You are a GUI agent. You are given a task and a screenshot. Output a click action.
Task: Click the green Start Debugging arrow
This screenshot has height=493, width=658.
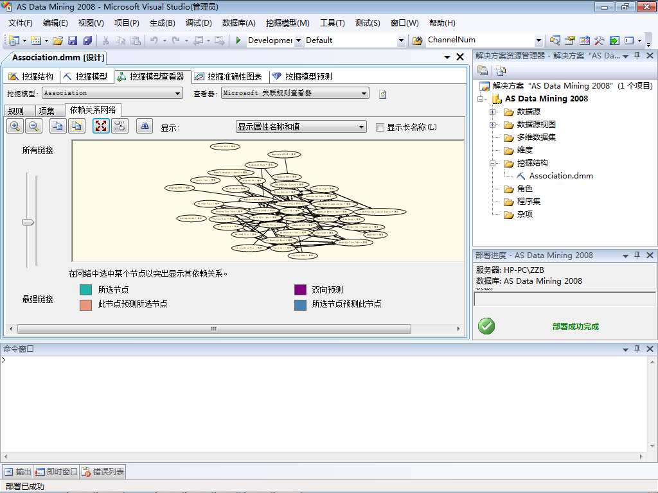[x=238, y=40]
